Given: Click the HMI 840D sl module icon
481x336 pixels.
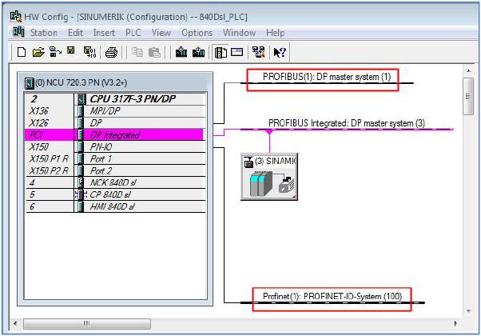Looking at the screenshot, I should [x=81, y=206].
